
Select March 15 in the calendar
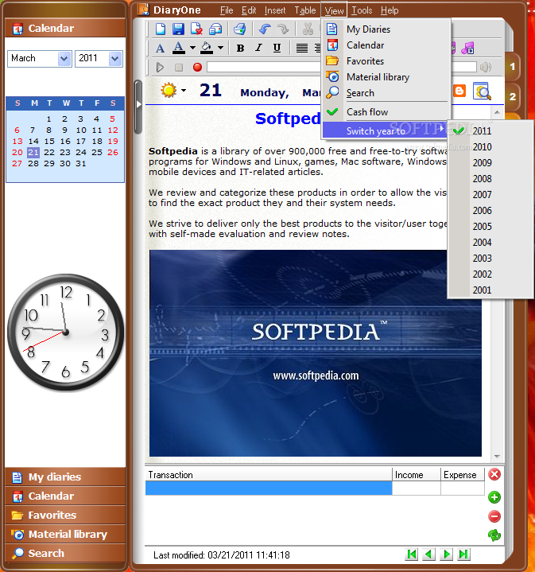coord(49,141)
